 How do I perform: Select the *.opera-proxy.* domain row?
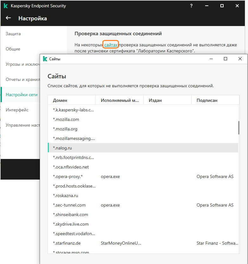coord(143,176)
